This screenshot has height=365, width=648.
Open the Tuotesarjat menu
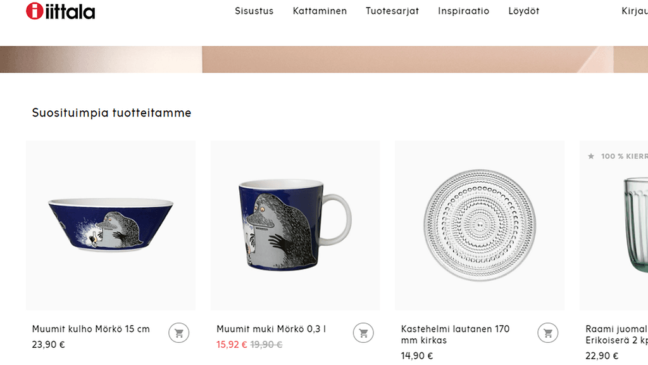tap(392, 11)
